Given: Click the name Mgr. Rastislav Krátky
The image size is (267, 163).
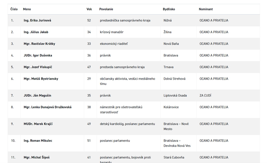Looking at the screenshot, I should point(39,44).
